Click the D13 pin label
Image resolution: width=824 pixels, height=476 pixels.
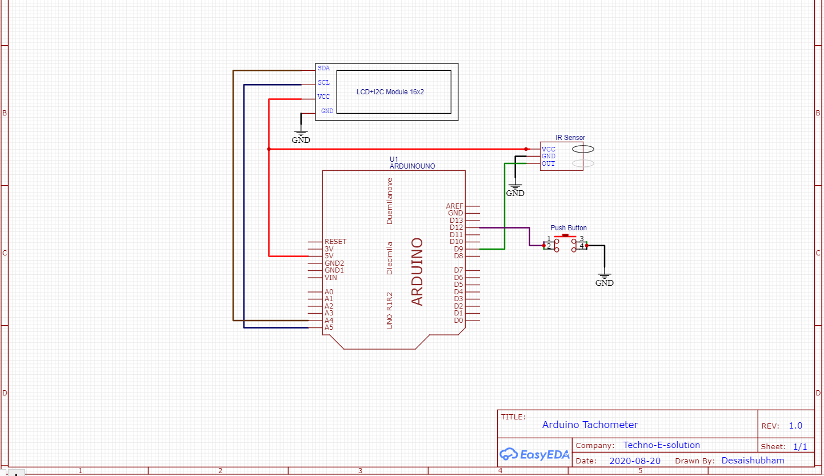point(457,221)
